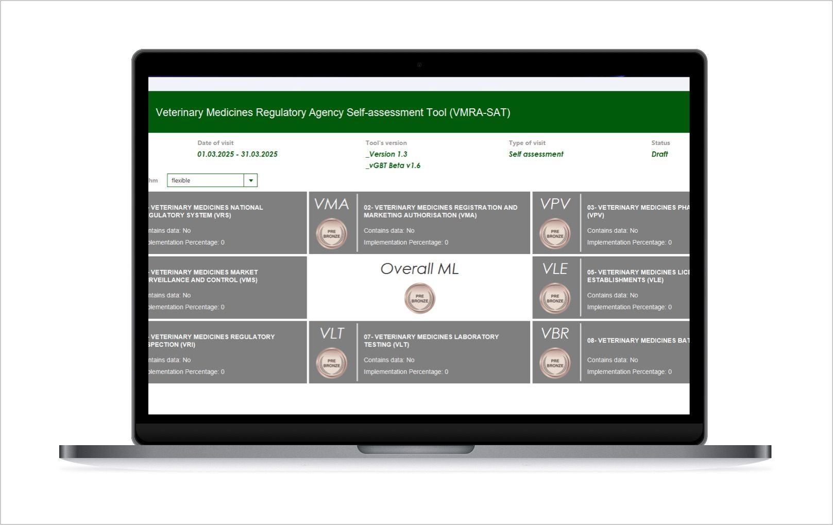Open the National Regulatory System (VRS) tile

tap(227, 223)
